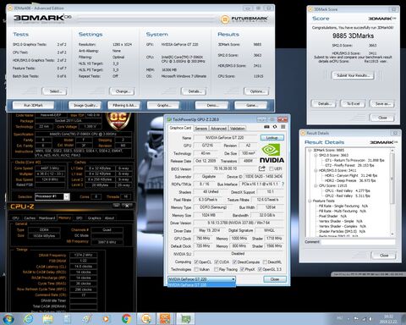Toggle the PhysX checkbox
The image size is (406, 325).
pos(242,269)
